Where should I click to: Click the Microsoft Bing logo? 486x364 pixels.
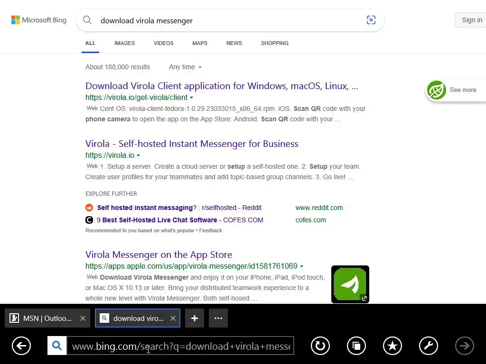tap(39, 20)
